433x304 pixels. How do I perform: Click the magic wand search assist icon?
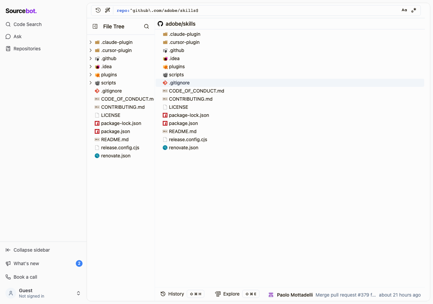pos(108,10)
